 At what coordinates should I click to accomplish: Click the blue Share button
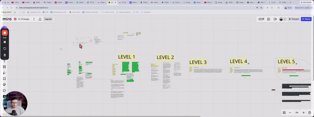306,19
